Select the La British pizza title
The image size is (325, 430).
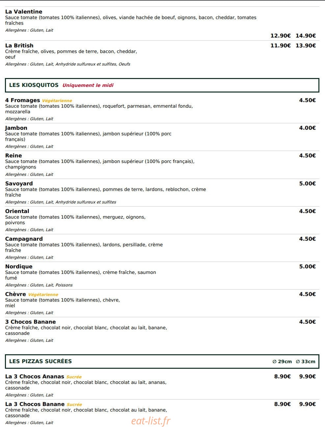pyautogui.click(x=19, y=45)
